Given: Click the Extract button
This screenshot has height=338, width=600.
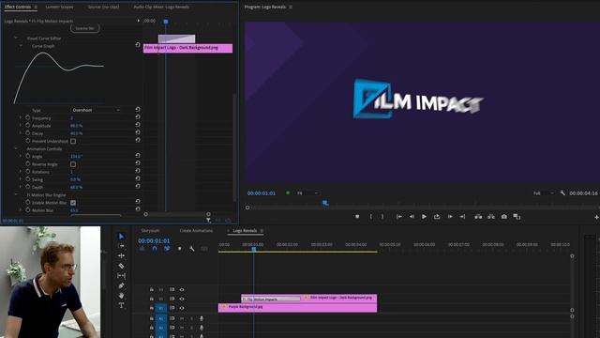Looking at the screenshot, I should click(x=491, y=217).
